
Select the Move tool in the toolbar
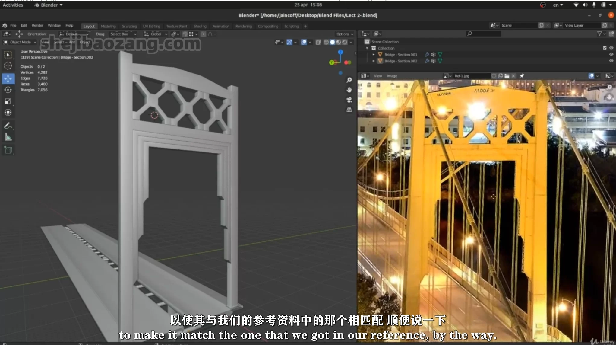point(8,78)
